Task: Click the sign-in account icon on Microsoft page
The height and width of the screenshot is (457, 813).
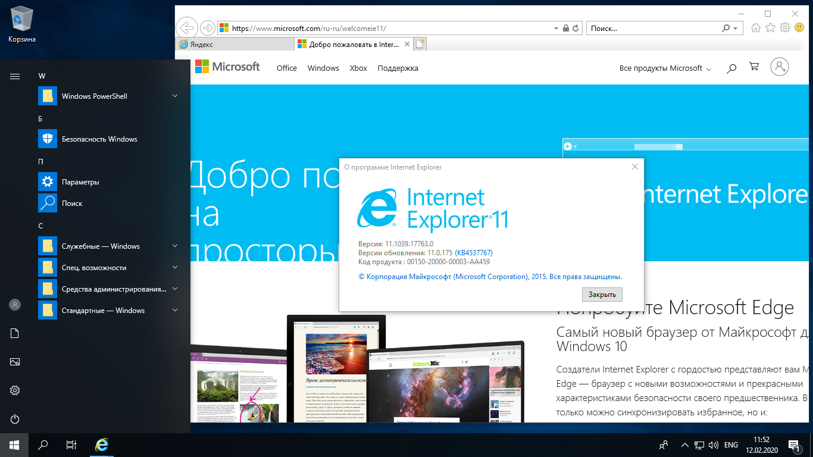Action: click(780, 67)
